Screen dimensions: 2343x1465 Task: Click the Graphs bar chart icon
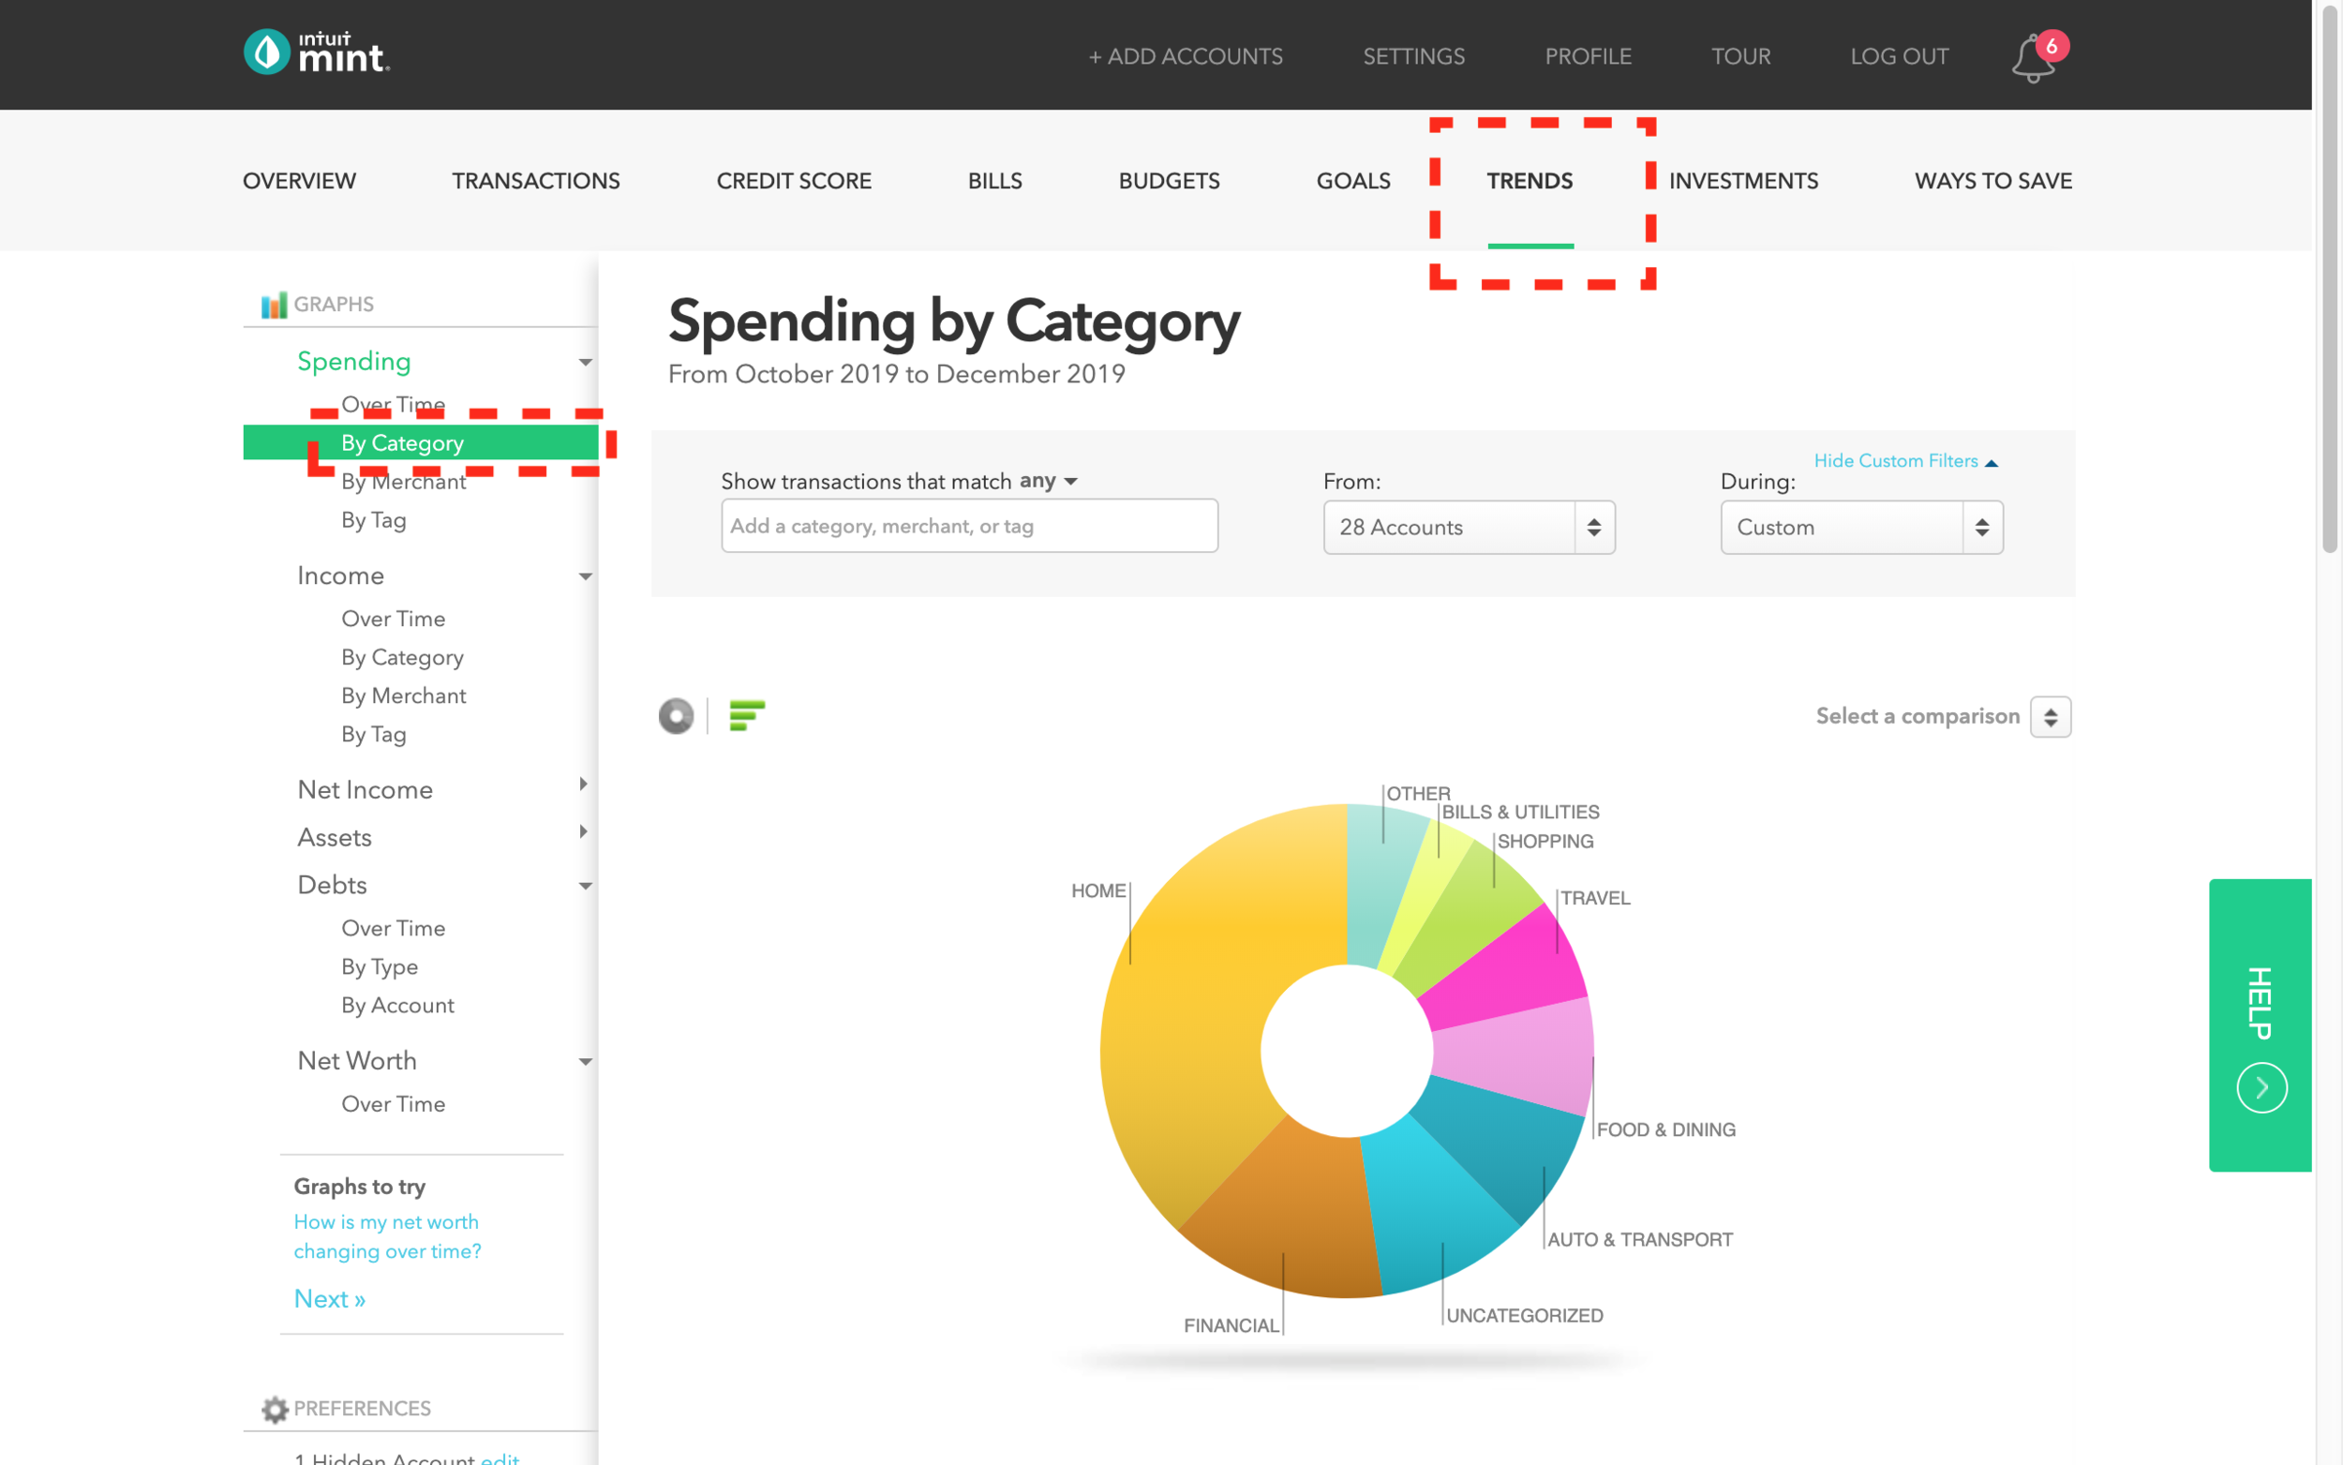pyautogui.click(x=274, y=305)
